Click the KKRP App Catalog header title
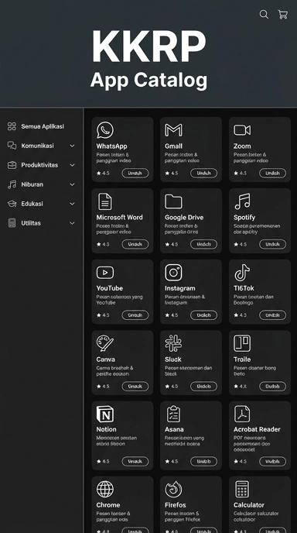Screen dimensions: 297x533 coord(148,60)
